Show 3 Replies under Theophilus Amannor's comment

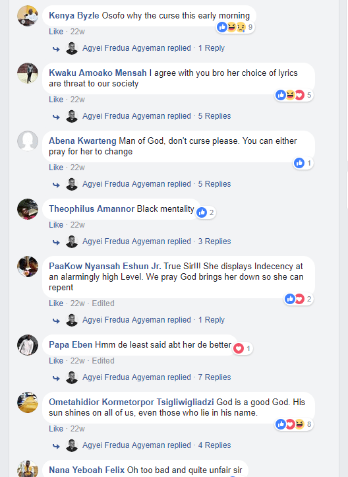(x=215, y=241)
